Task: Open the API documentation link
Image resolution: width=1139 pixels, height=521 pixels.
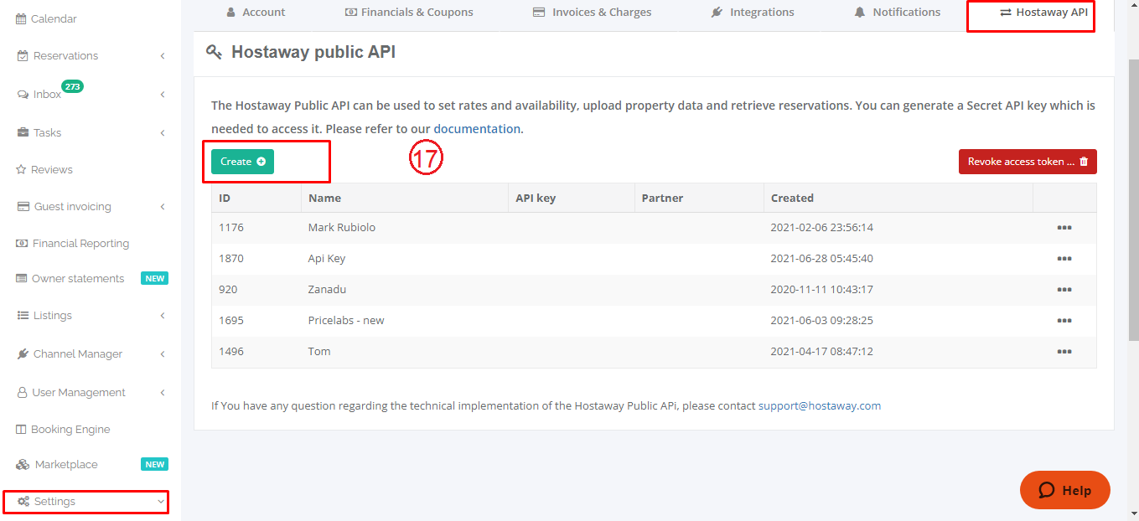Action: click(477, 129)
